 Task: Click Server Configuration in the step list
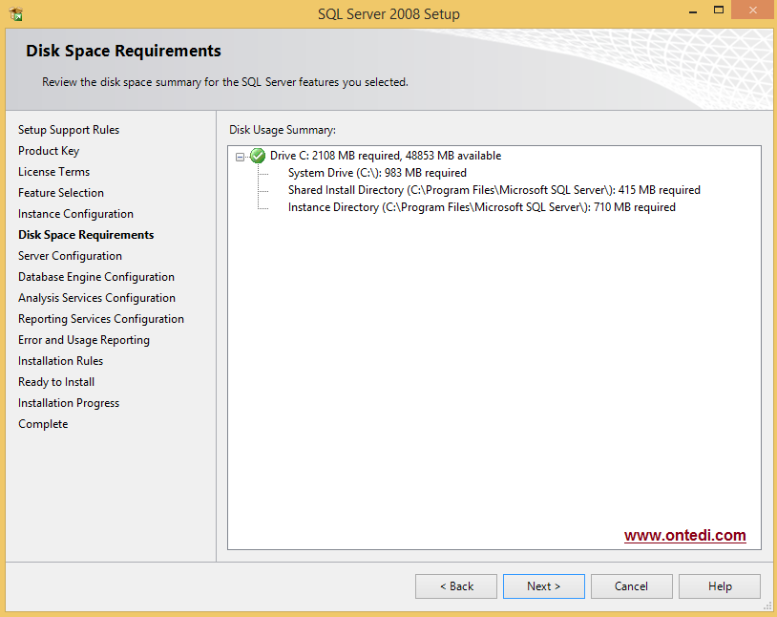70,256
